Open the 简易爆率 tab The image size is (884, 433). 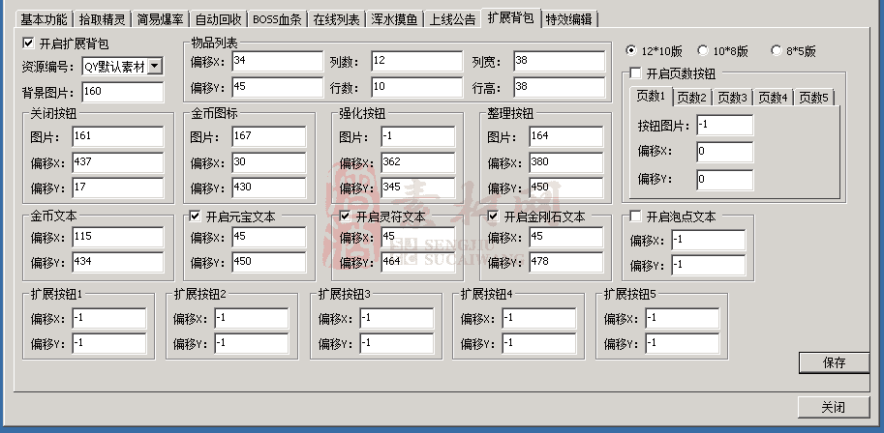coord(160,19)
